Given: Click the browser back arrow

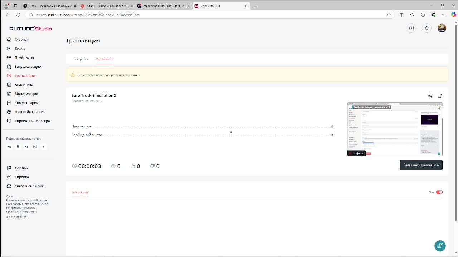Looking at the screenshot, I should click(8, 15).
